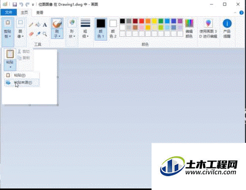Screen dimensions: 246x190
Task: Choose 粘贴来源(F) from the paste menu
Action: click(22, 82)
